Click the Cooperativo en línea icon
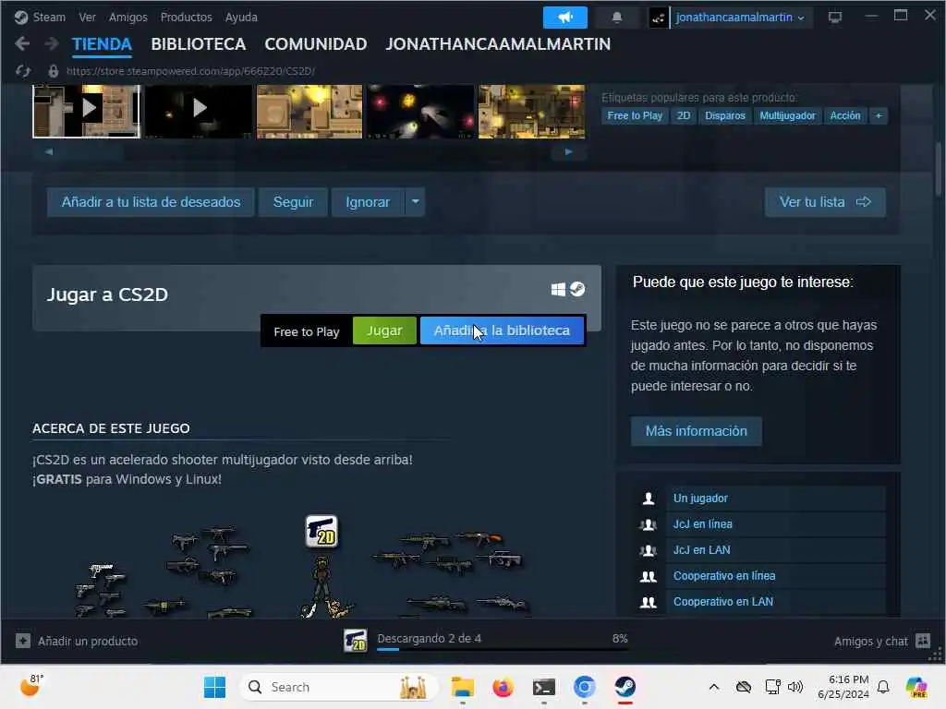946x709 pixels. 648,576
